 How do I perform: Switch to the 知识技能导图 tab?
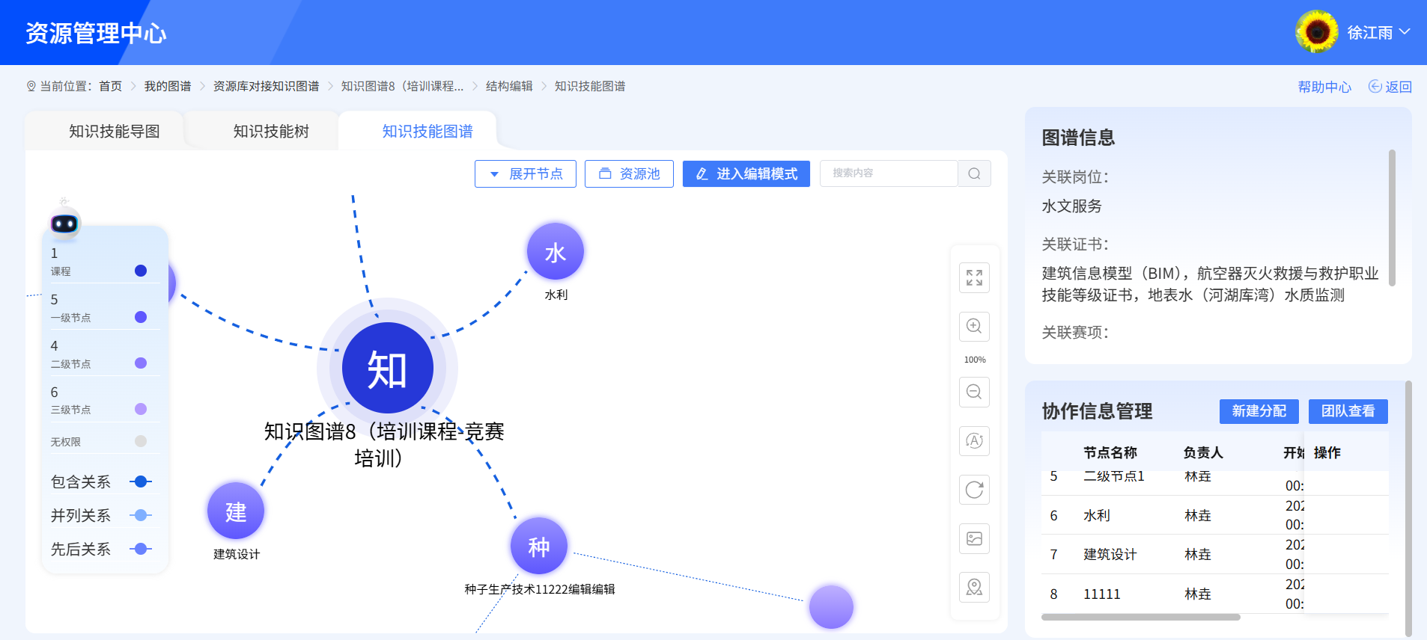pos(114,132)
